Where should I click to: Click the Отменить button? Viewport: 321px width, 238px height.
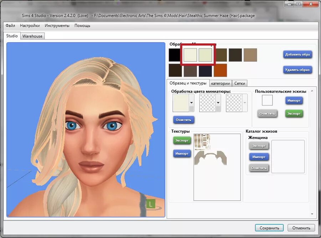point(301,228)
